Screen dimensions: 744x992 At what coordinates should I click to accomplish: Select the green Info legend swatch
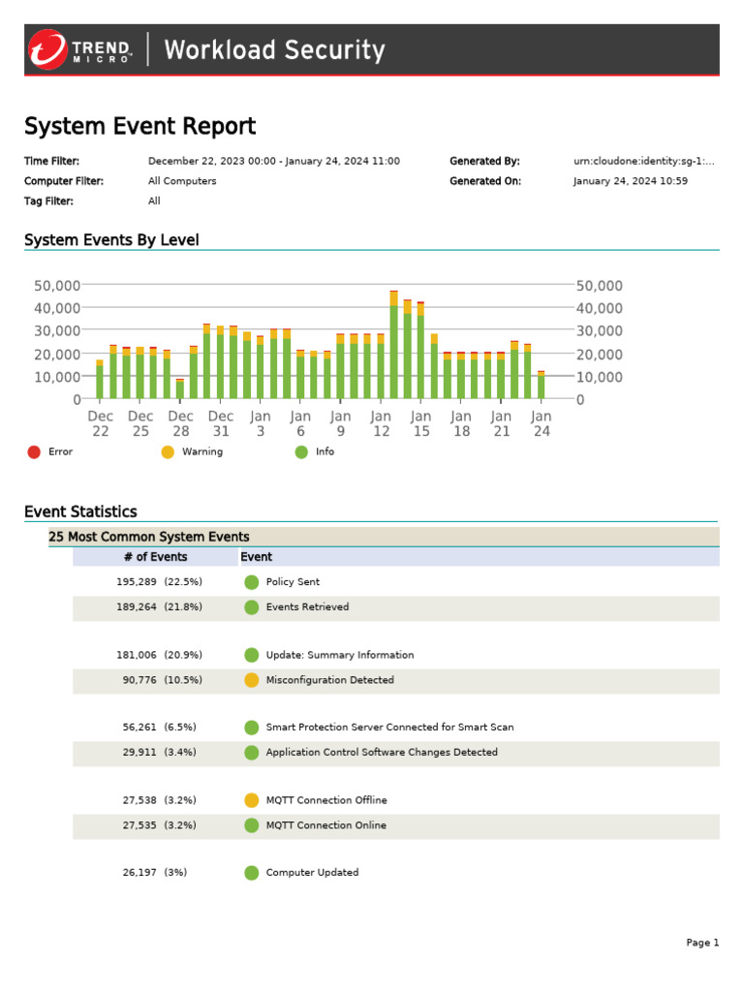pyautogui.click(x=301, y=451)
